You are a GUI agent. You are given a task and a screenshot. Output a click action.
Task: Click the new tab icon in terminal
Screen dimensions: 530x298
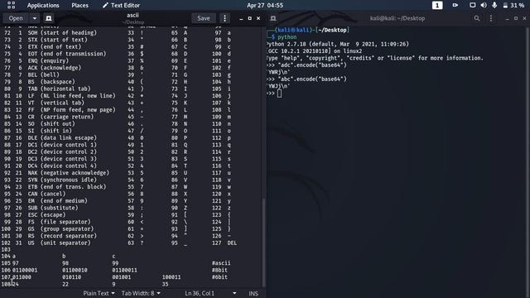(273, 18)
